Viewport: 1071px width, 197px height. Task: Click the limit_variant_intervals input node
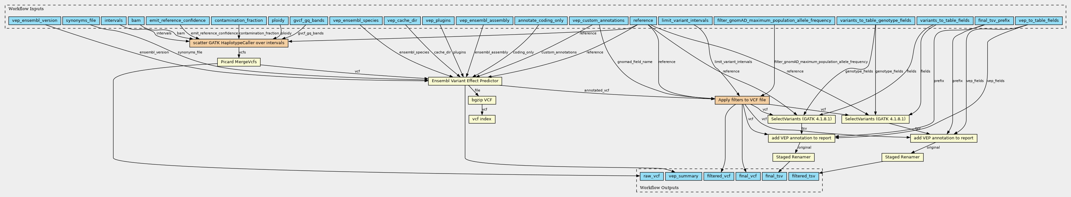(x=685, y=21)
